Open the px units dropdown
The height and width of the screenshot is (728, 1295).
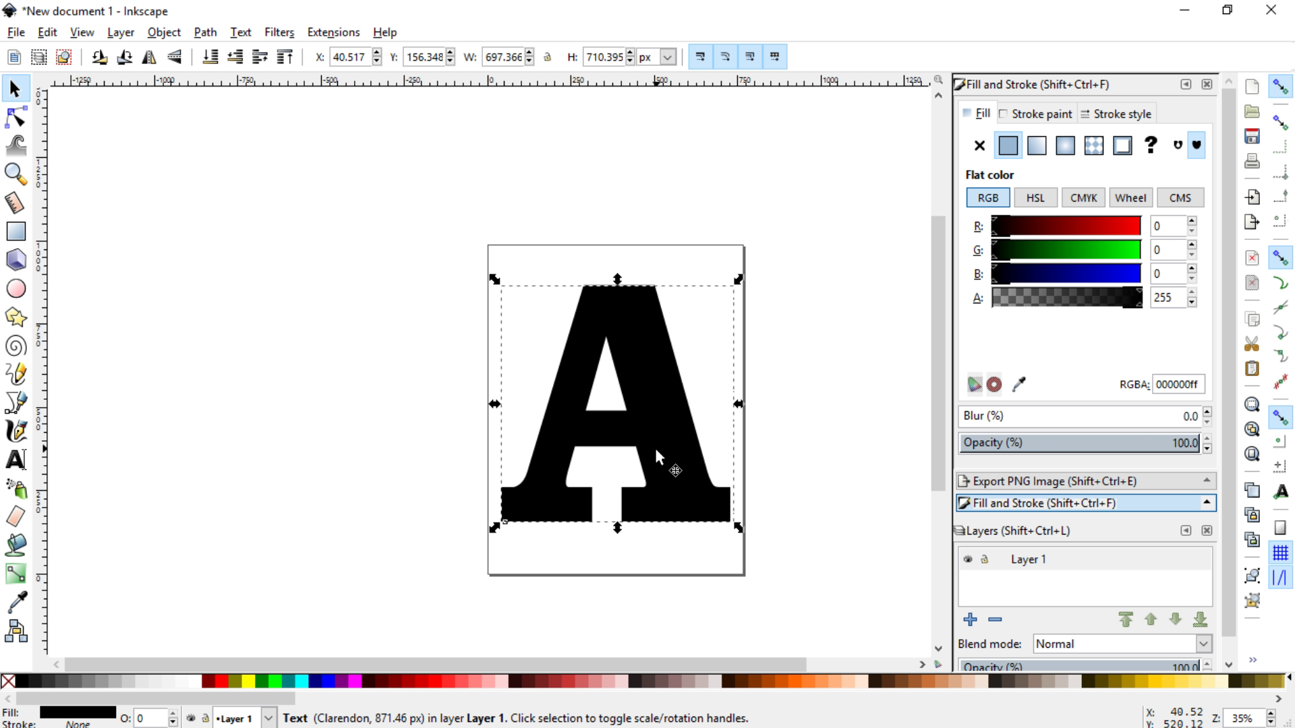tap(668, 57)
